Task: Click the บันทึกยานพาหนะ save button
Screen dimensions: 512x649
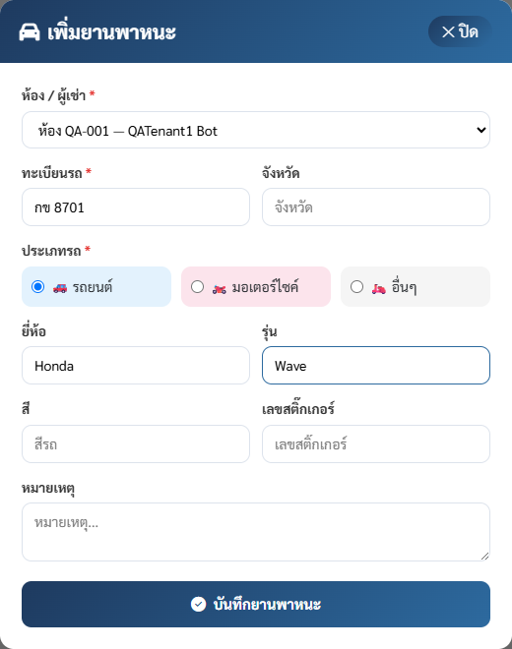Action: point(256,605)
